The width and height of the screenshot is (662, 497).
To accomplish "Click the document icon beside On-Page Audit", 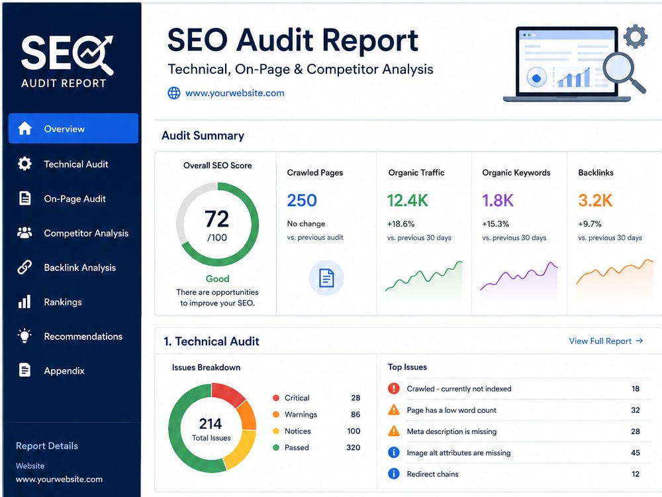I will 25,198.
